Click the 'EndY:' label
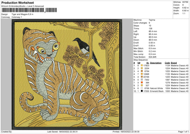The height and width of the screenshot is (134, 190). click(136, 46)
